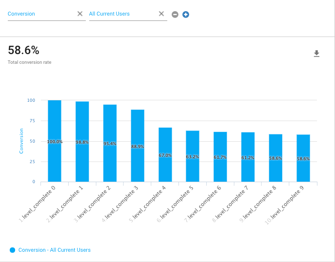Select the bar showing 63.2%
The image size is (335, 262).
coord(193,156)
